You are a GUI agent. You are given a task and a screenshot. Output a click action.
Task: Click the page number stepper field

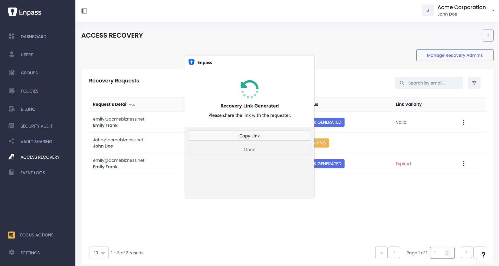click(x=442, y=253)
